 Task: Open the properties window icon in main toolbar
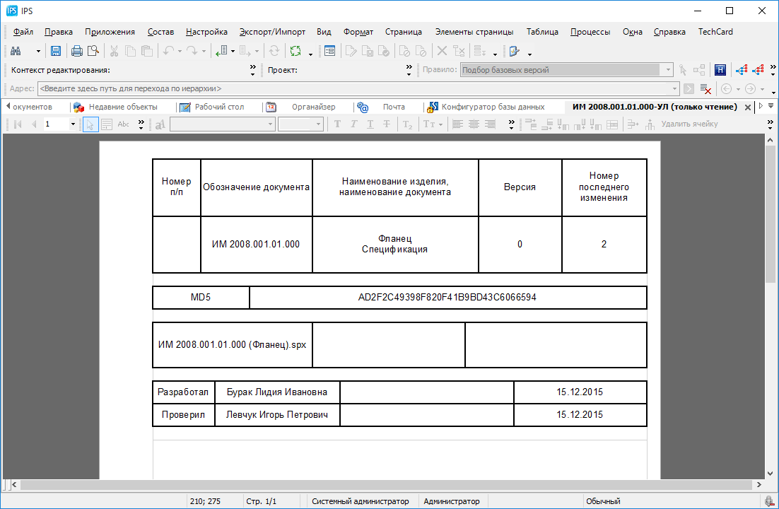pos(329,51)
